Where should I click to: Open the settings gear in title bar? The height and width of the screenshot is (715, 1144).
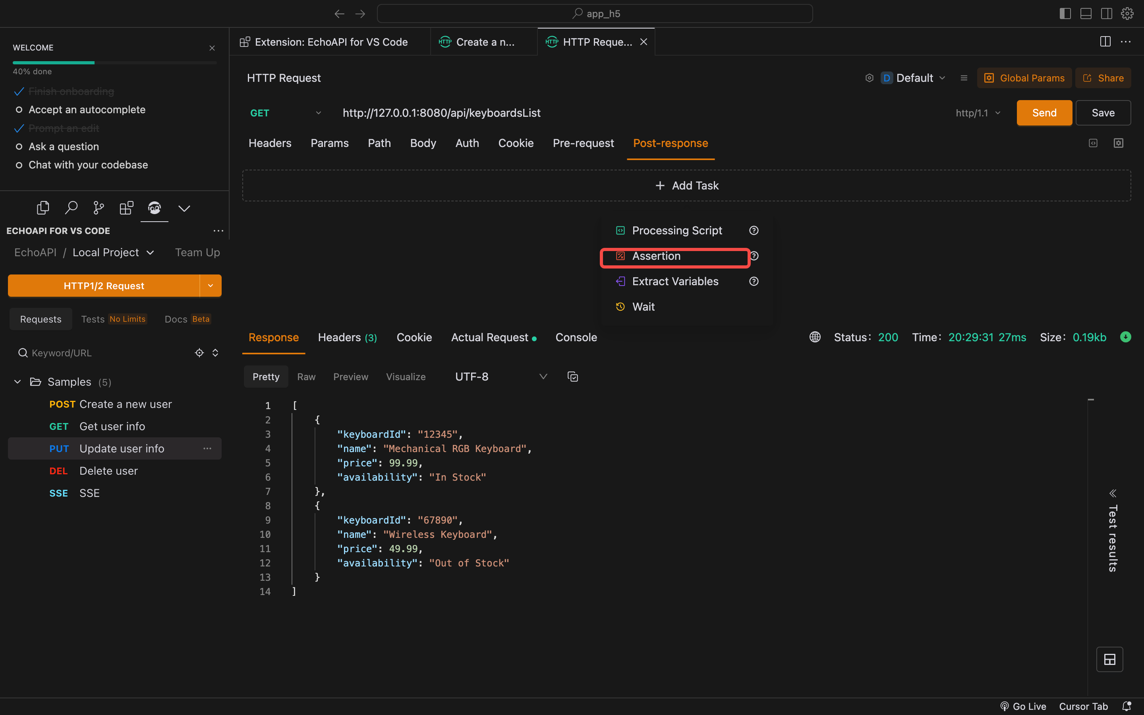(1127, 14)
